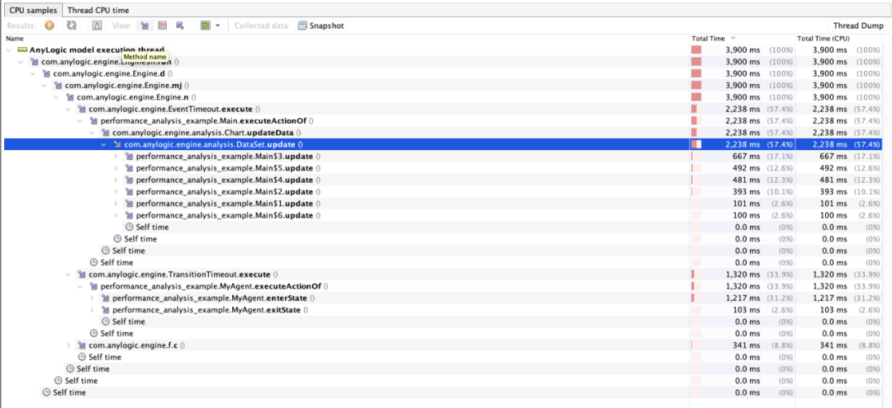Image resolution: width=892 pixels, height=408 pixels.
Task: Expand the Main$3.update node
Action: click(116, 156)
